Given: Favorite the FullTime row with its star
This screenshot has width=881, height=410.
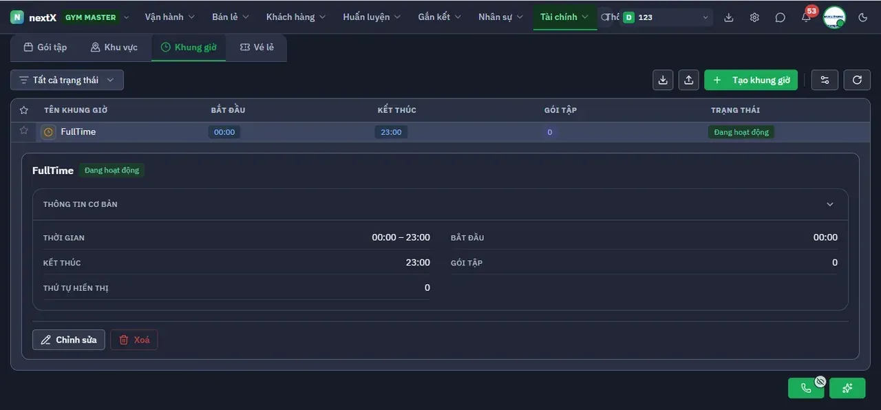Looking at the screenshot, I should click(x=23, y=130).
